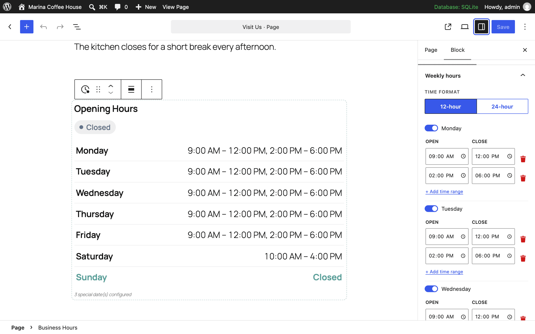Image resolution: width=535 pixels, height=334 pixels.
Task: Open the Visit Us · Page command bar
Action: tap(261, 27)
